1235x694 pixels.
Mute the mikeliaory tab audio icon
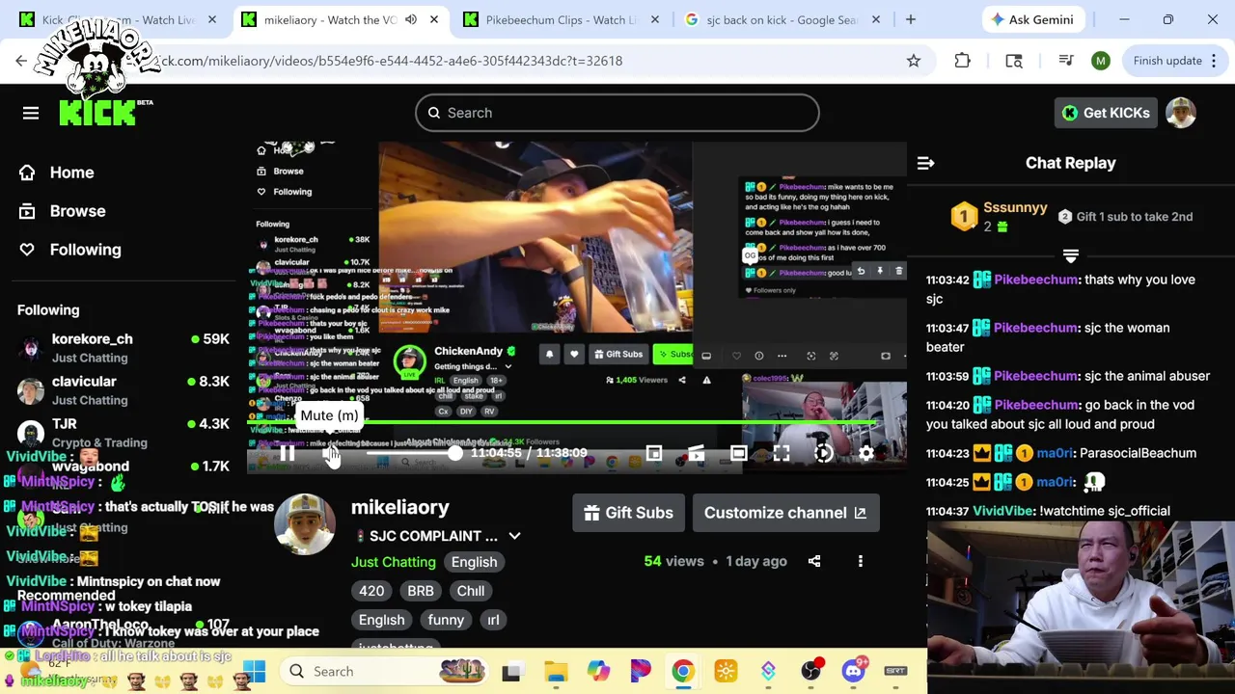click(411, 19)
